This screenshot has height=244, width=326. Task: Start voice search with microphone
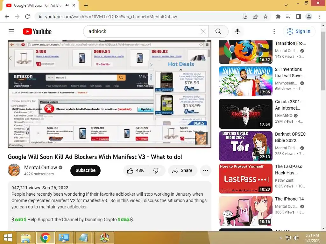(x=237, y=31)
